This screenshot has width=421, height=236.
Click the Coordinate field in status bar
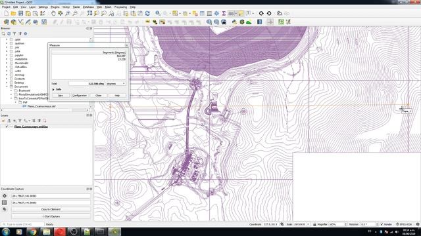pos(271,224)
